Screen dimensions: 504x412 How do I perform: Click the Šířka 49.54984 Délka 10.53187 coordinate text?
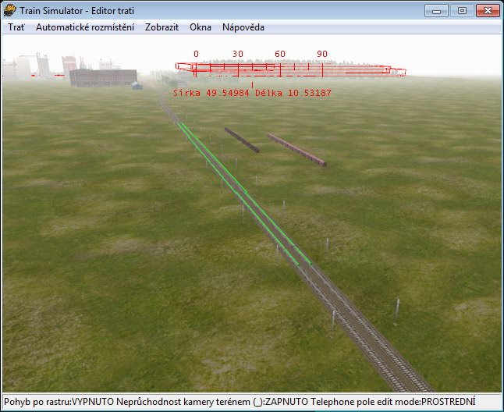(x=252, y=93)
